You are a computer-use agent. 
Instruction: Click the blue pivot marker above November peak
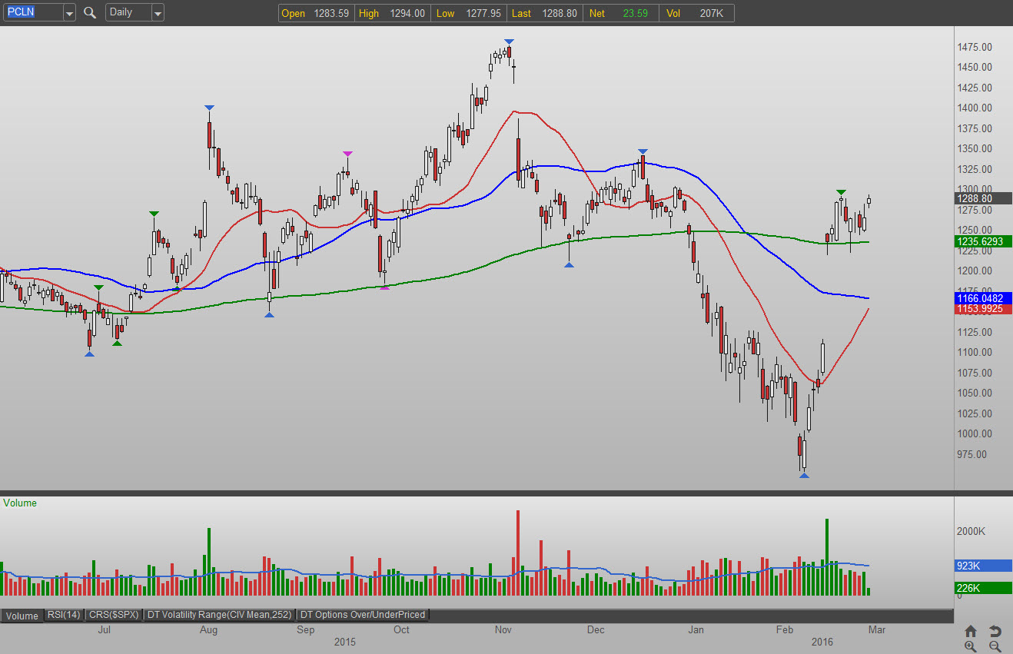[509, 41]
